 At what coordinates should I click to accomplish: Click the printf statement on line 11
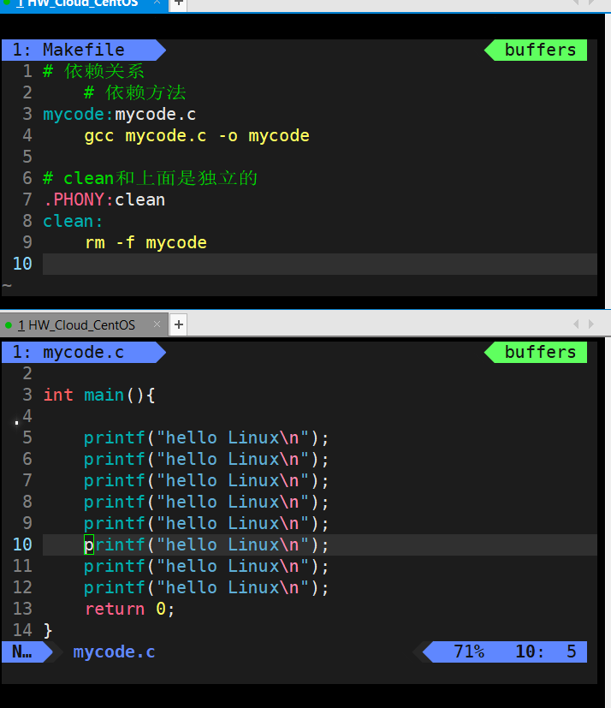[206, 566]
